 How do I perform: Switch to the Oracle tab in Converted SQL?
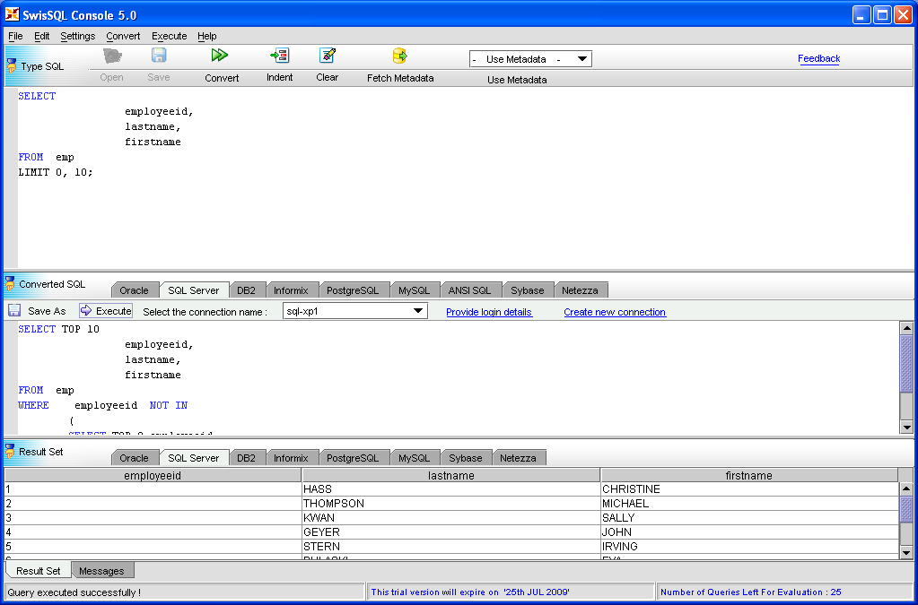click(x=135, y=290)
